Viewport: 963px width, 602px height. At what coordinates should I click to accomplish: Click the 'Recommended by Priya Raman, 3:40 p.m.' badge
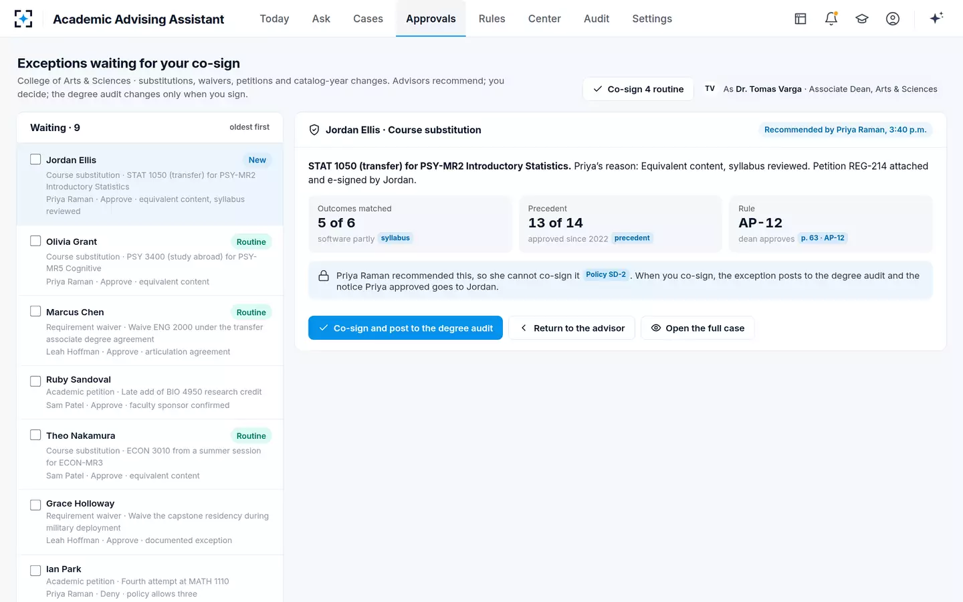click(845, 130)
